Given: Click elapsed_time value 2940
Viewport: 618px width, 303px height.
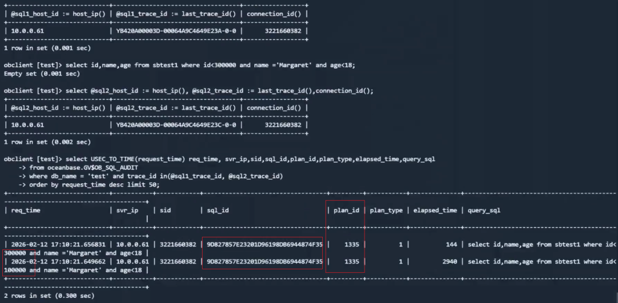Looking at the screenshot, I should pyautogui.click(x=450, y=261).
